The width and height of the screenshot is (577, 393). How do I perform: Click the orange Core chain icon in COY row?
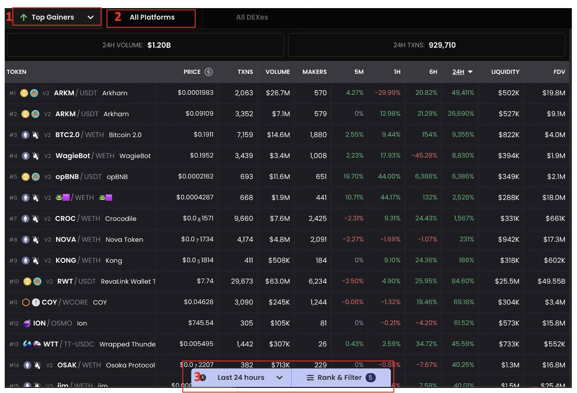pos(26,302)
